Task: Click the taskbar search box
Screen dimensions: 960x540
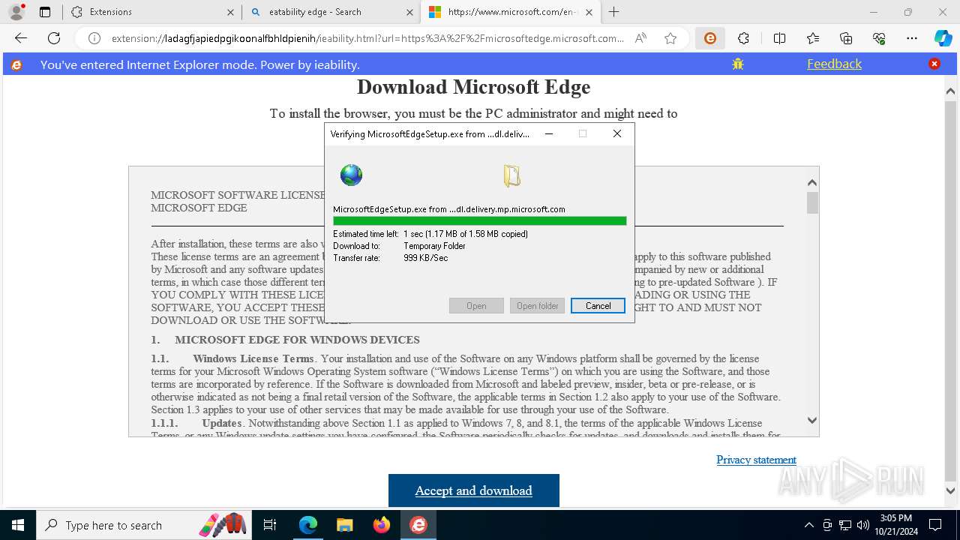Action: click(144, 525)
